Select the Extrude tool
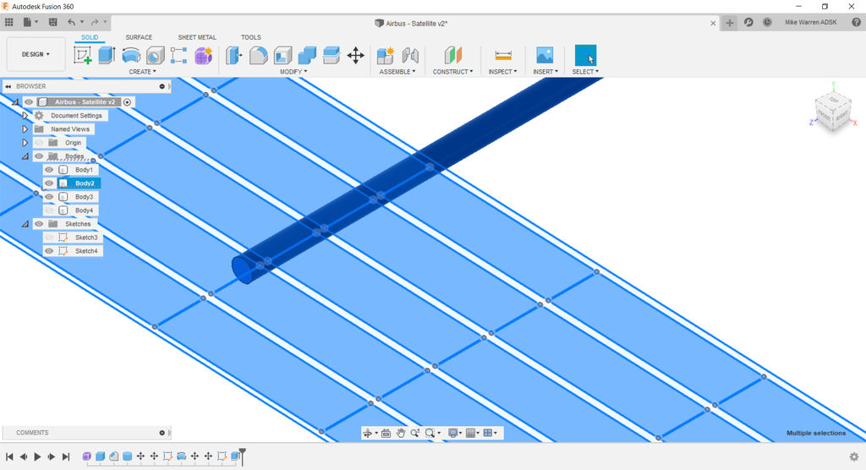 coord(107,55)
